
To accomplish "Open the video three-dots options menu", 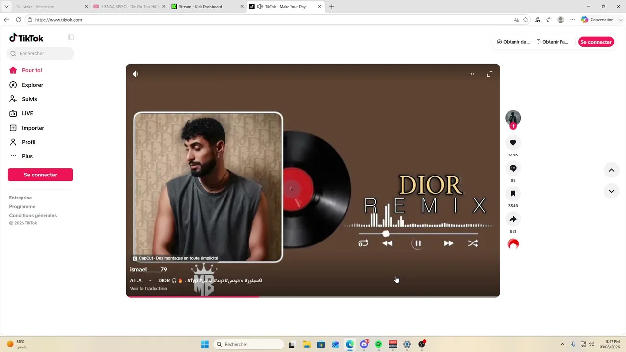I will pos(471,74).
